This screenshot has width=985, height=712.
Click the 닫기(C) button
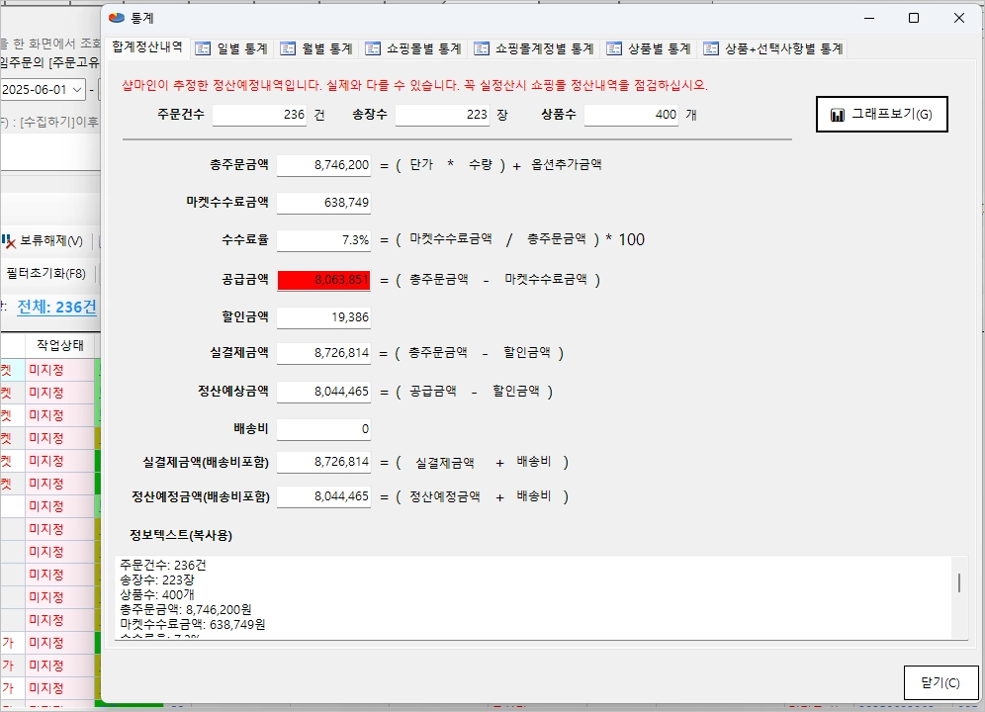click(x=940, y=682)
